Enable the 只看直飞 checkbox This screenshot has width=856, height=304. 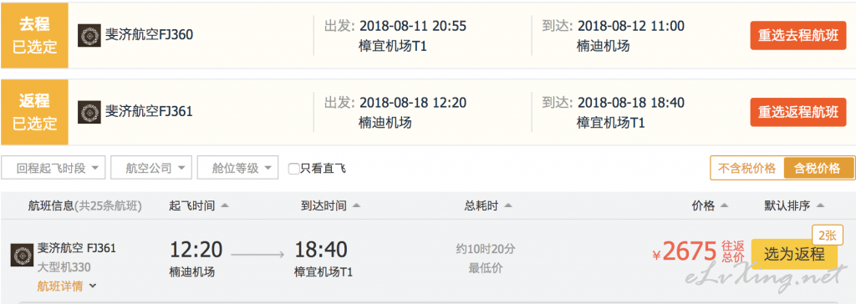click(x=293, y=169)
